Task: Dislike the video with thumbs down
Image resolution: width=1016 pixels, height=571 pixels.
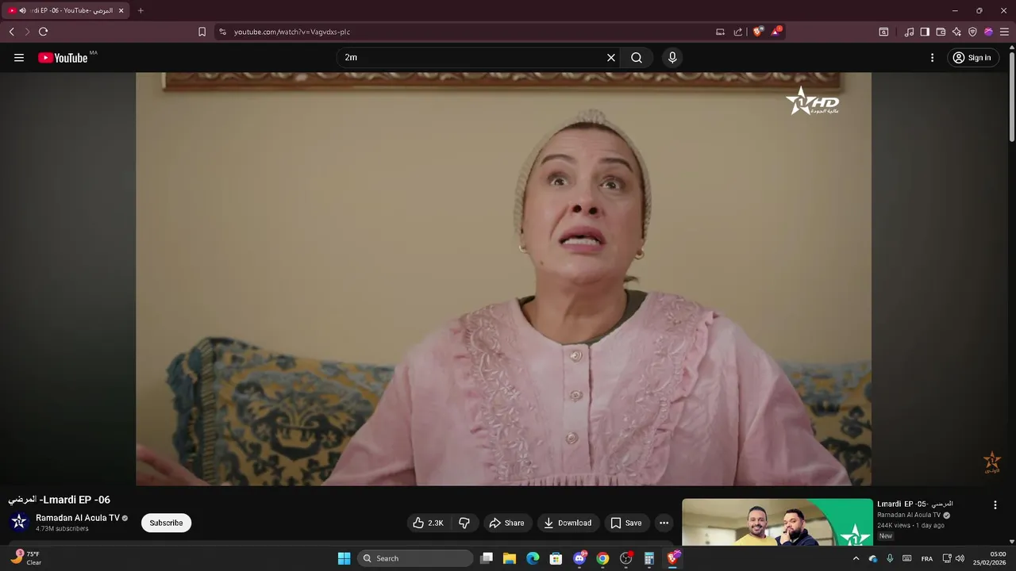Action: tap(464, 523)
